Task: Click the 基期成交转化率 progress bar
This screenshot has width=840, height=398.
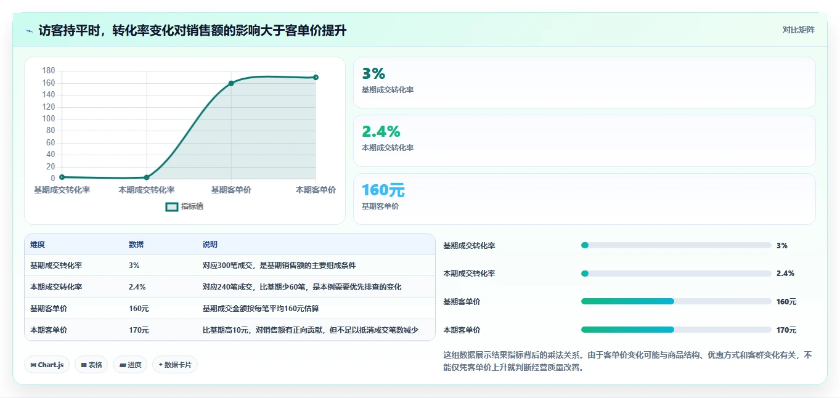Action: coord(676,245)
